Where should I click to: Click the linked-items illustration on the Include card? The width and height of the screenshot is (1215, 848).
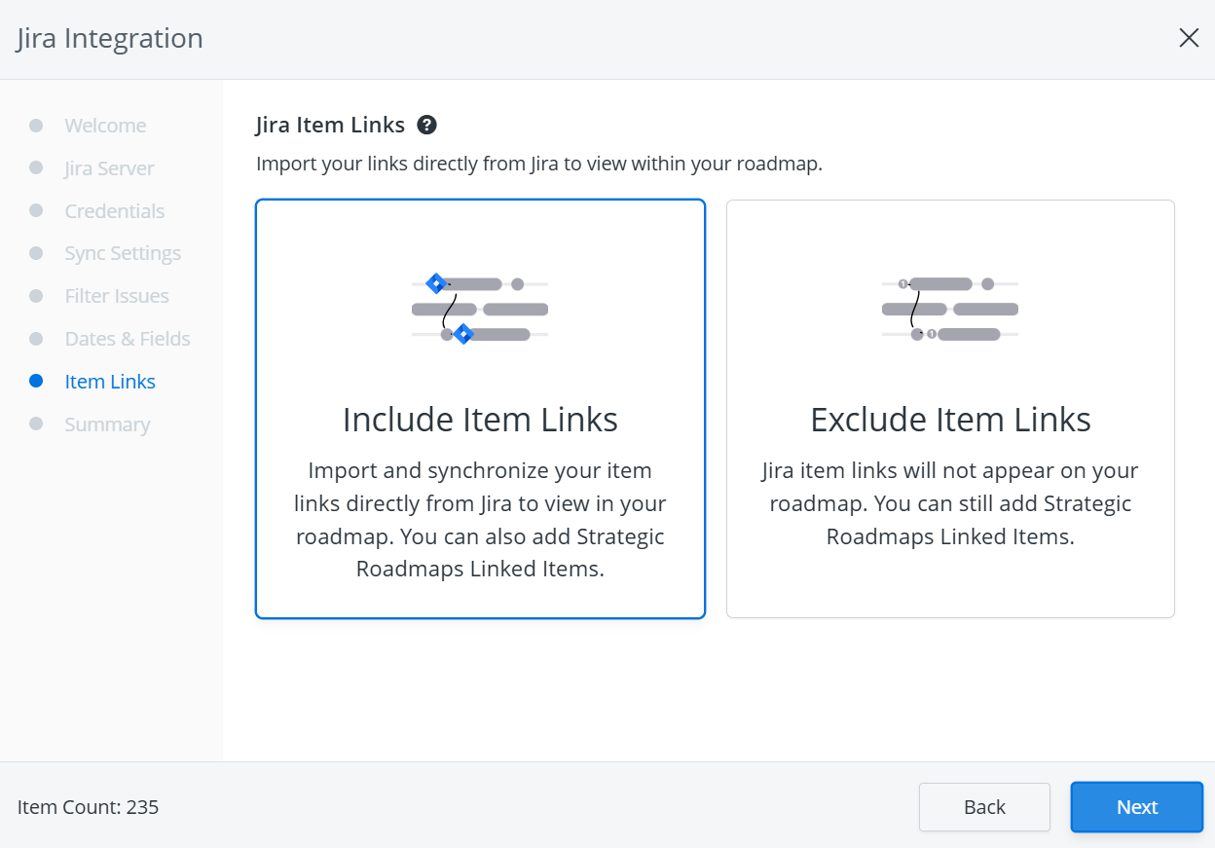coord(479,308)
